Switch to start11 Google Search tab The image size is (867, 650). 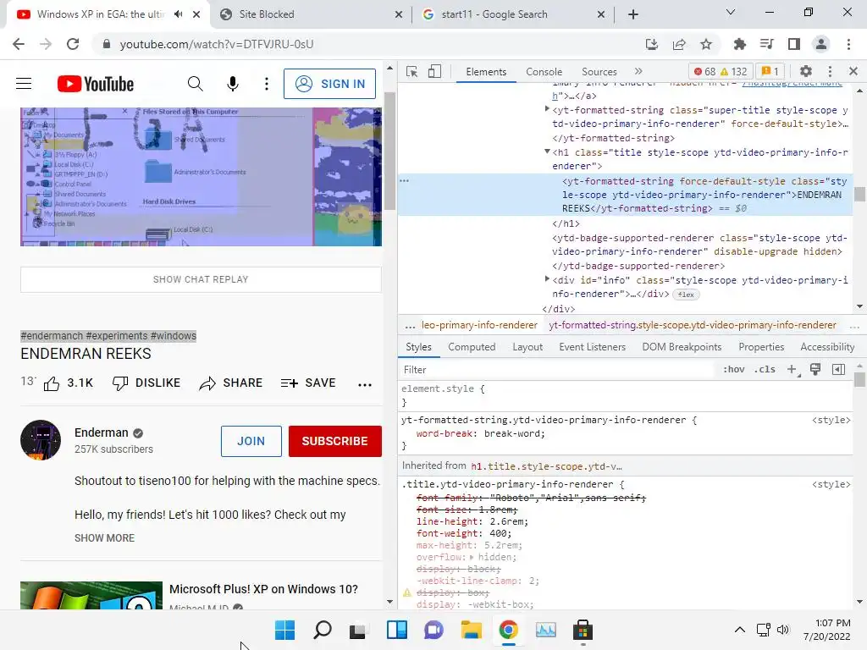tap(512, 14)
